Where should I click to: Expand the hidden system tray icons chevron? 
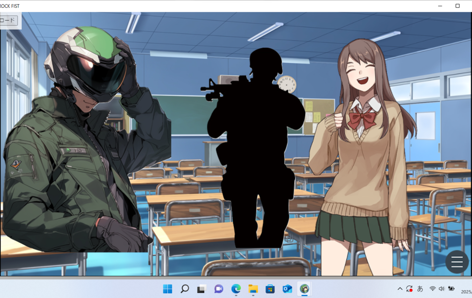click(400, 289)
